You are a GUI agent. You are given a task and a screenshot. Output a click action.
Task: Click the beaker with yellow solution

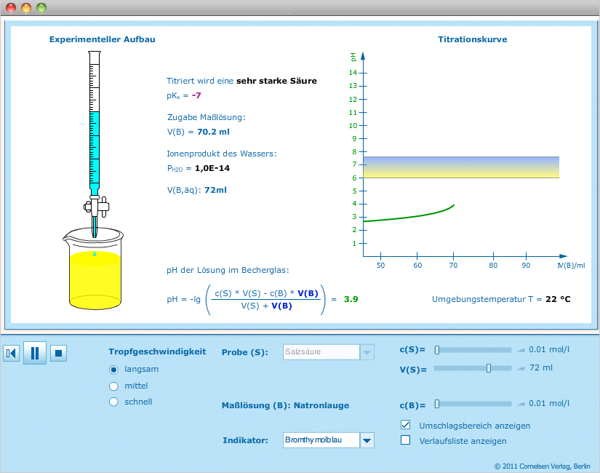[94, 273]
